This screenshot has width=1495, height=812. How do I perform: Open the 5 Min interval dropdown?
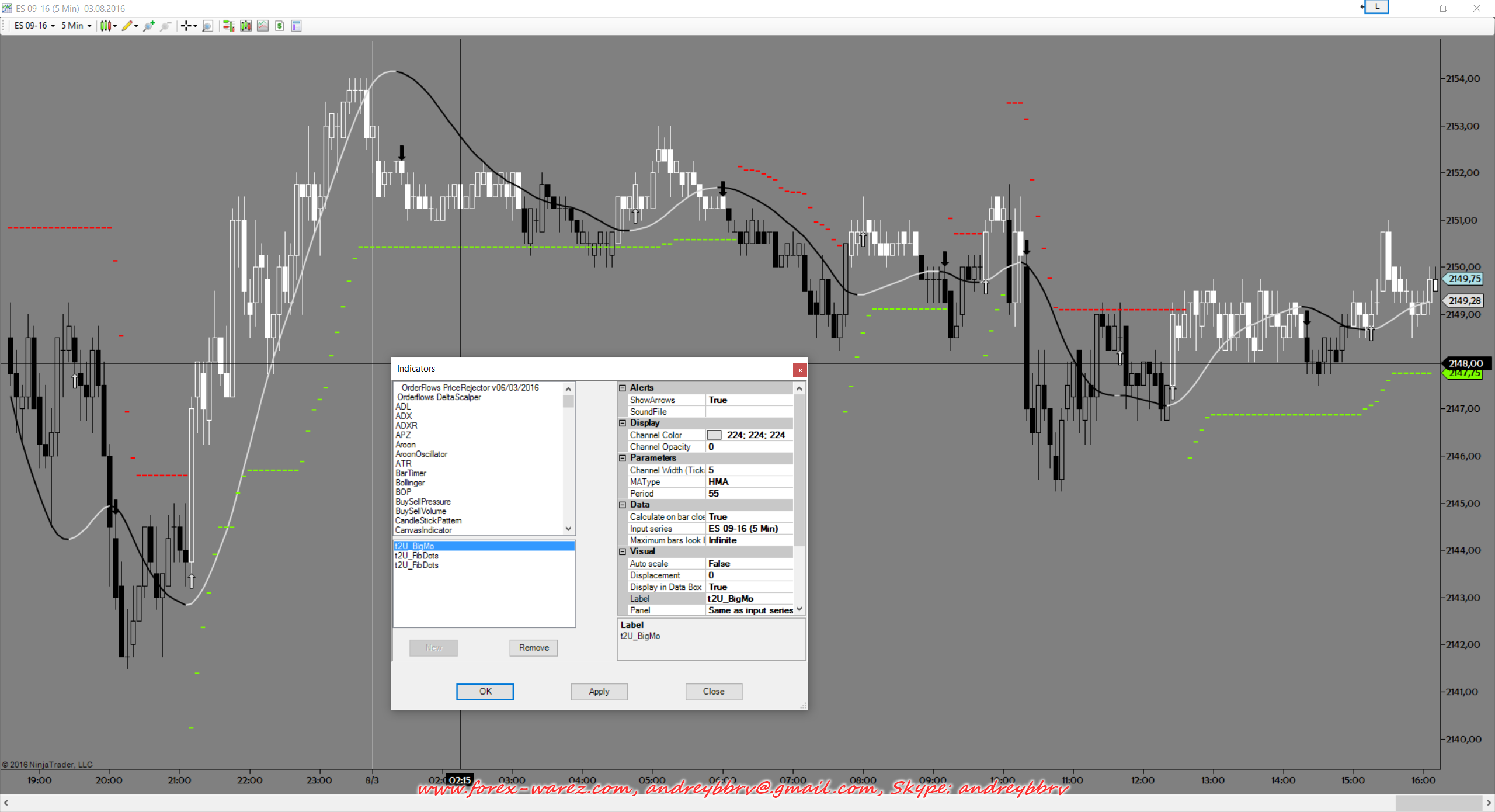coord(76,26)
